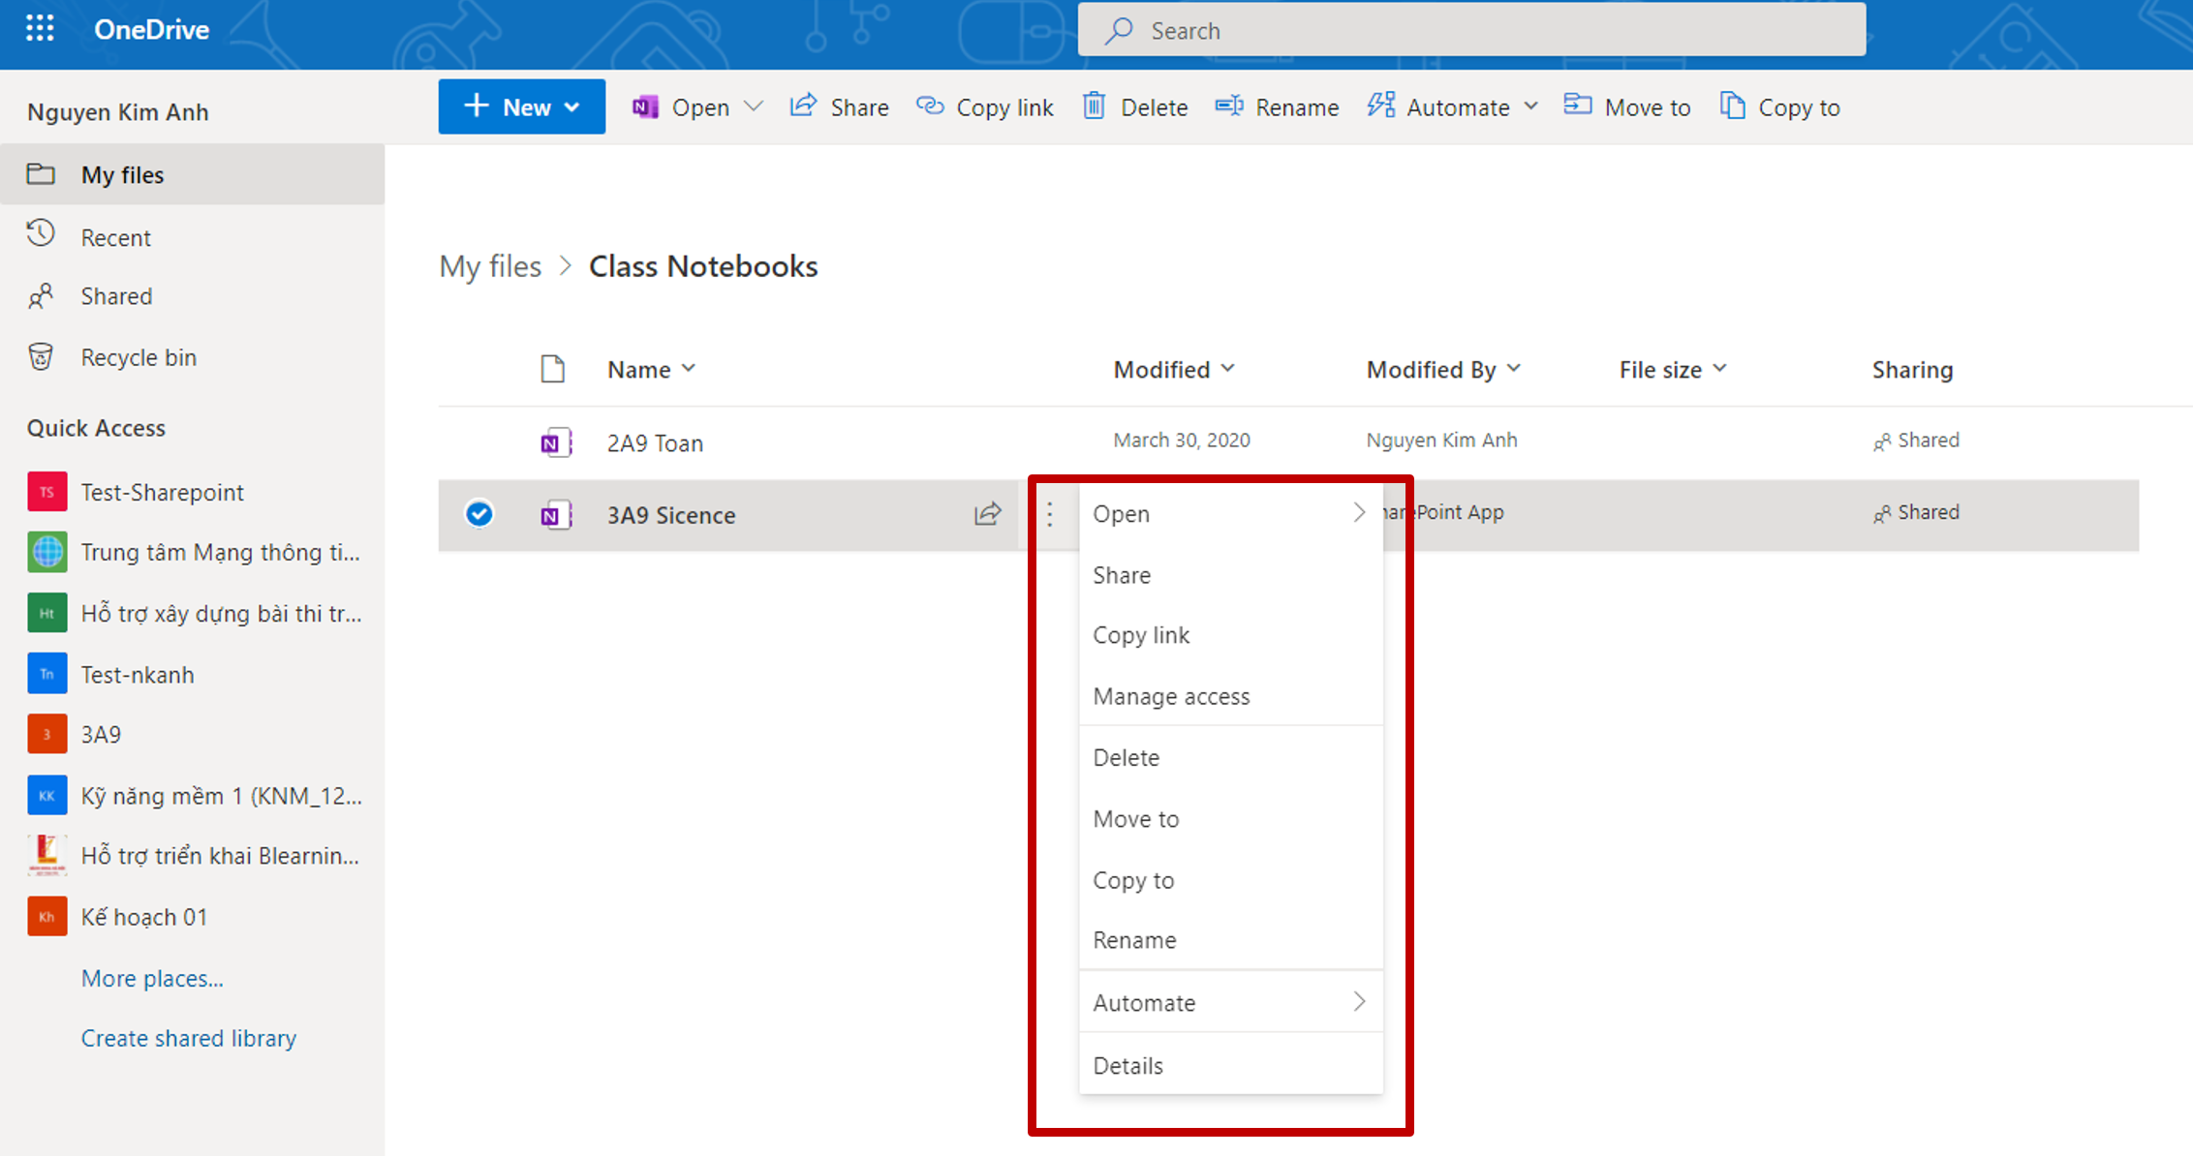Open the app launcher waffle icon
The image size is (2193, 1156).
(40, 28)
